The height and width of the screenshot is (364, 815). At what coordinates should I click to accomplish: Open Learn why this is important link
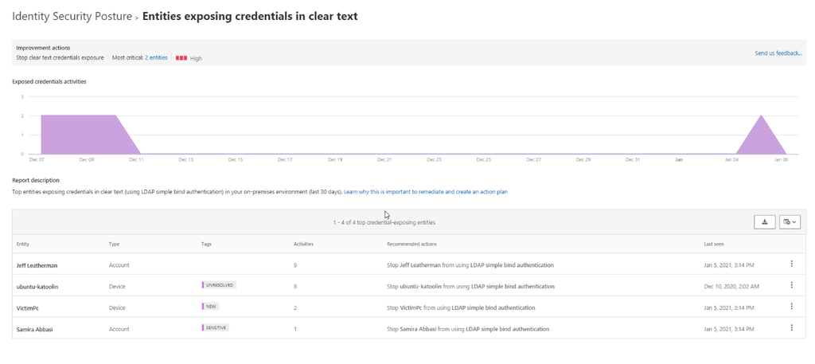tap(426, 192)
